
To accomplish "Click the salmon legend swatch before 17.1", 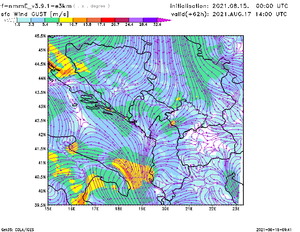I will click(94, 20).
